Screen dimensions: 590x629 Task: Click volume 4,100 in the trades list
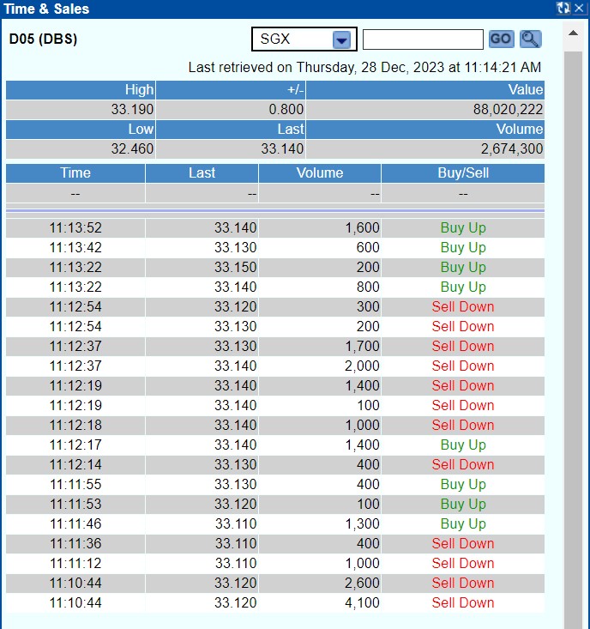[x=362, y=602]
